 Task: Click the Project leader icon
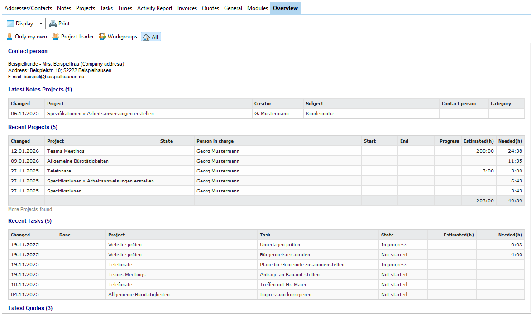pyautogui.click(x=56, y=37)
